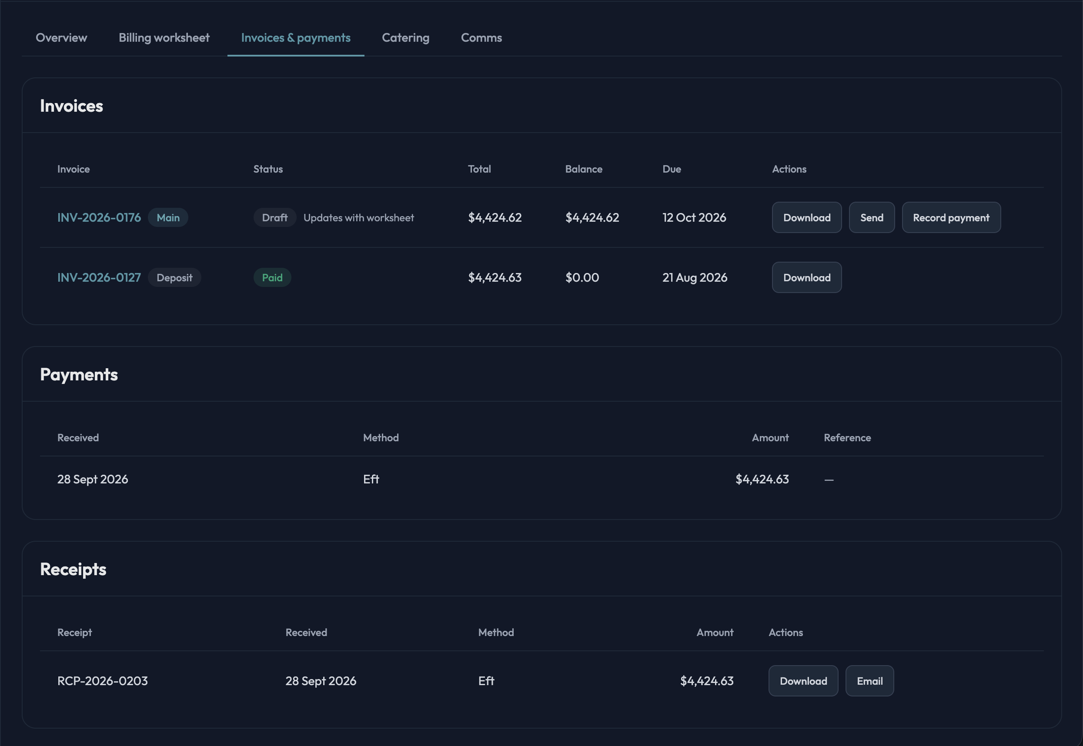Click the $4,424.63 total of the Deposit invoice

pos(495,277)
